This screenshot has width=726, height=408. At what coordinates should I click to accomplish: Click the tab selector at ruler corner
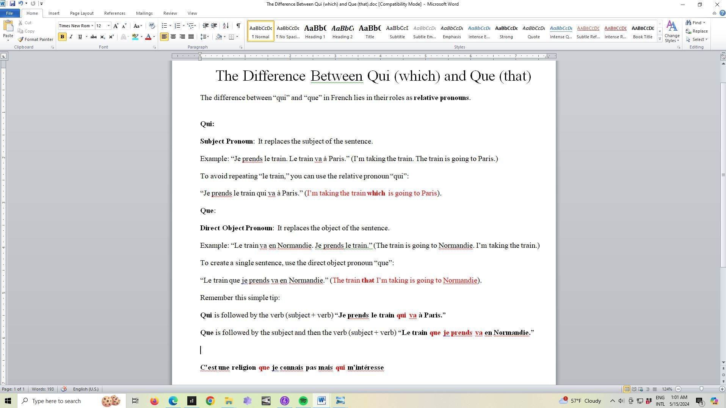tap(4, 56)
